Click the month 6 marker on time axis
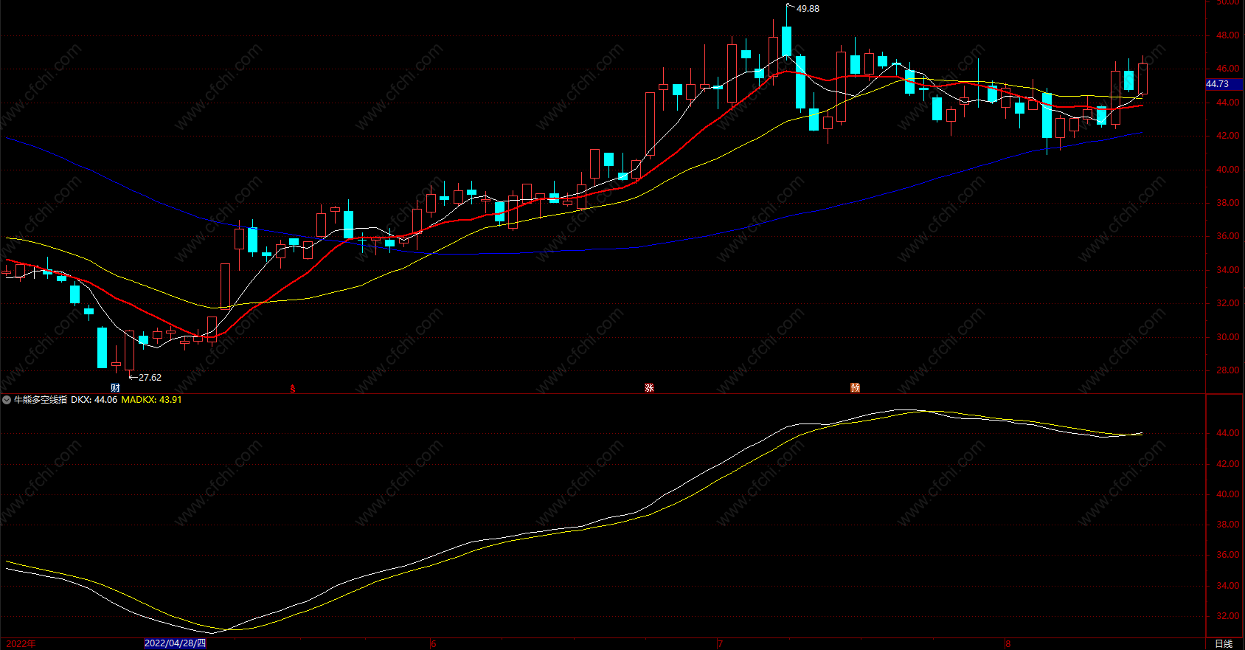The image size is (1245, 650). (434, 644)
